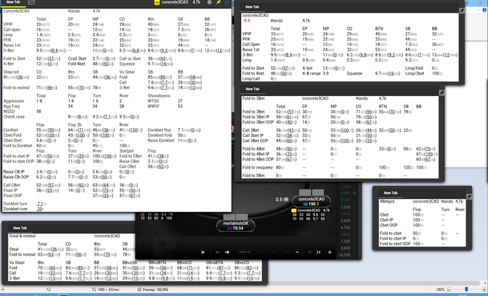Open the graph icon beside New Tab
The image size is (488, 296).
[31, 2]
